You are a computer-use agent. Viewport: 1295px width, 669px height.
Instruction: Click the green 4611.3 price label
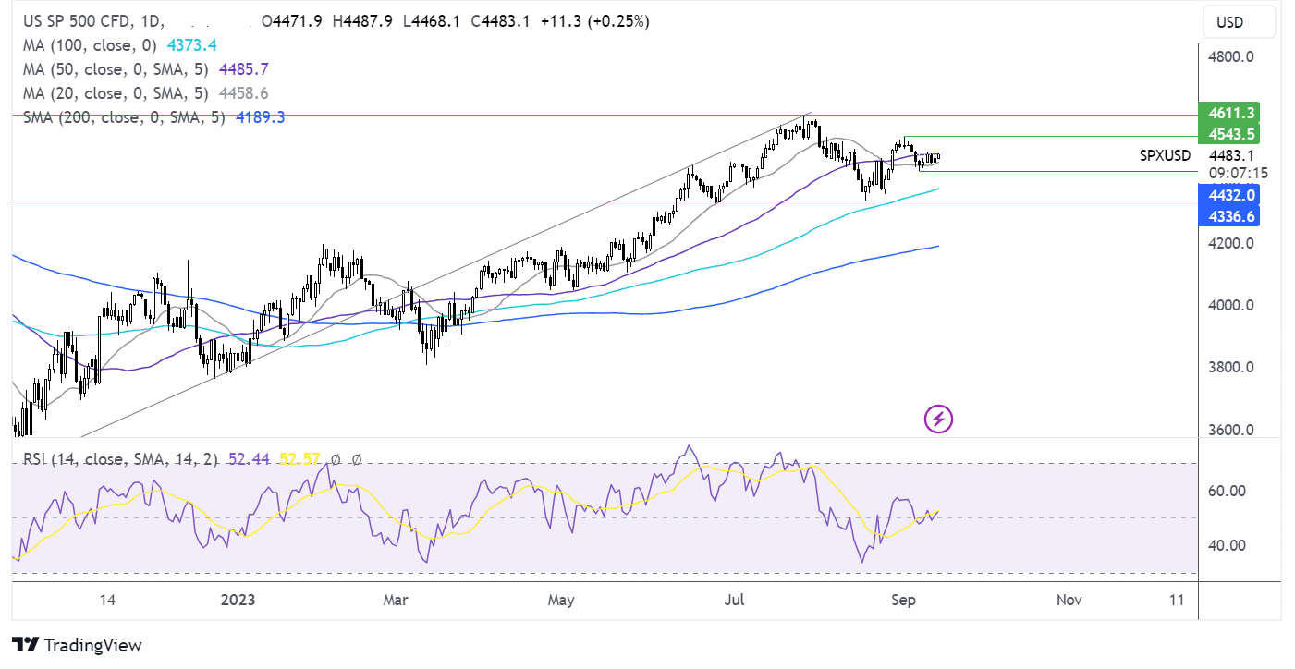coord(1228,113)
